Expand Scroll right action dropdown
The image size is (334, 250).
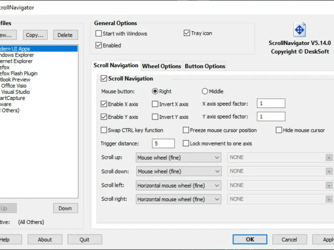click(179, 199)
